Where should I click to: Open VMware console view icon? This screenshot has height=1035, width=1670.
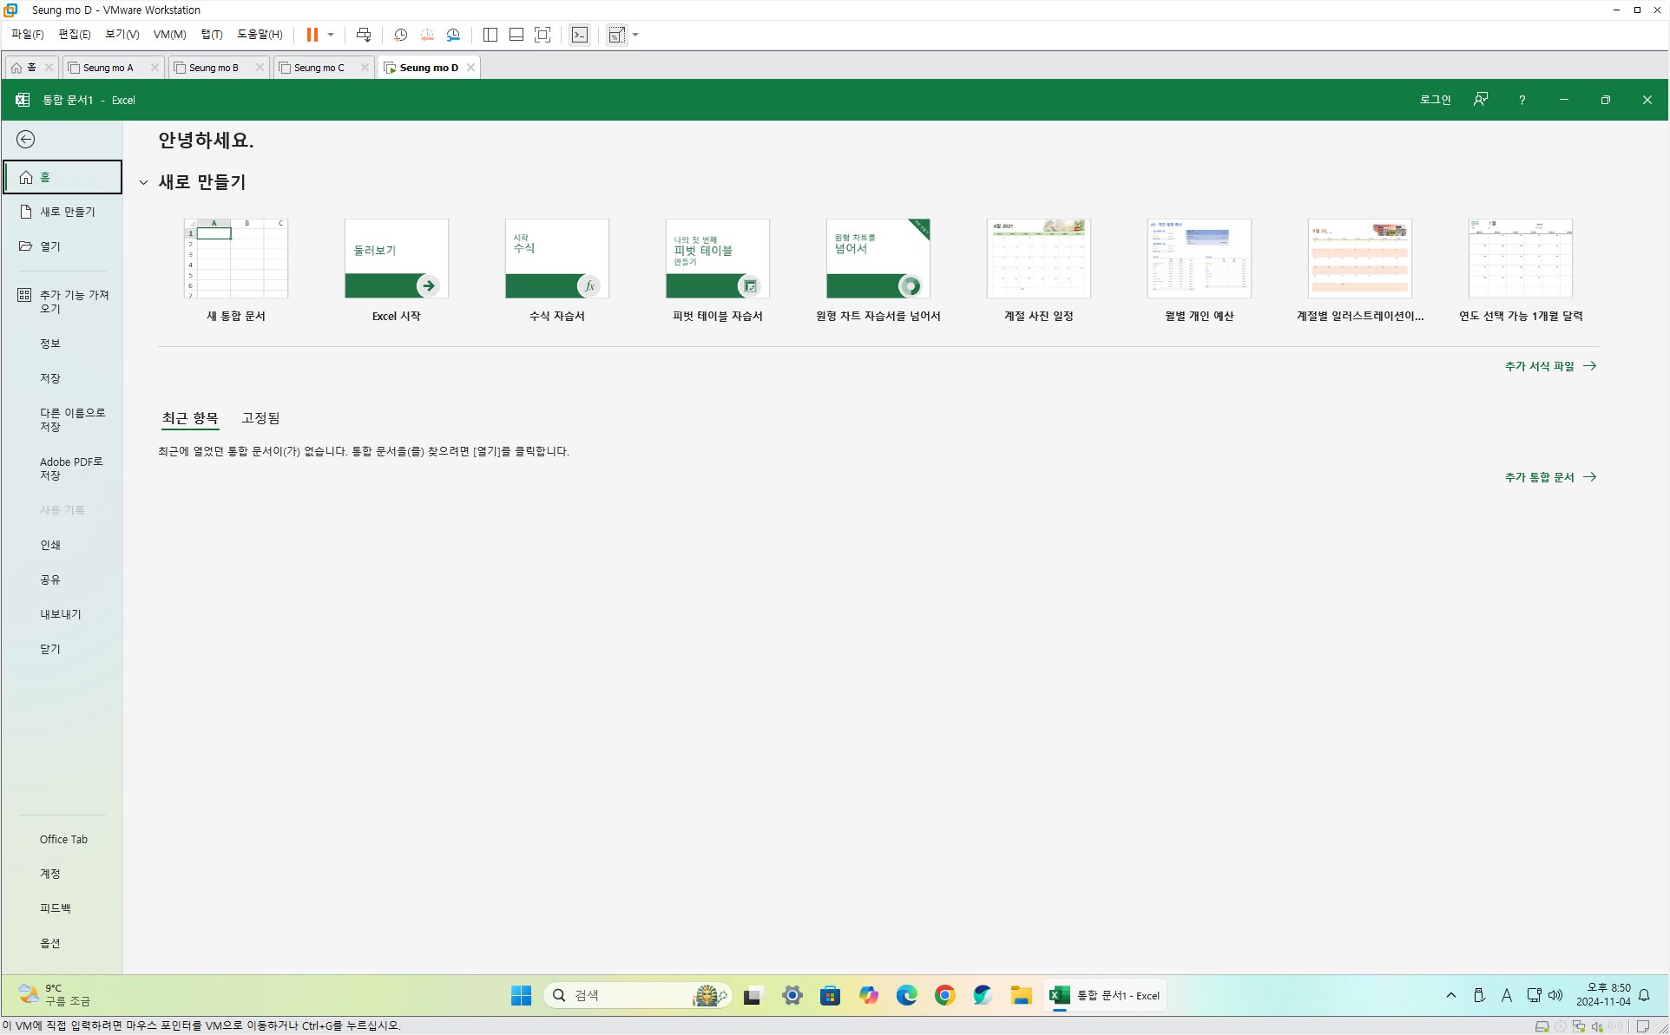coord(580,35)
